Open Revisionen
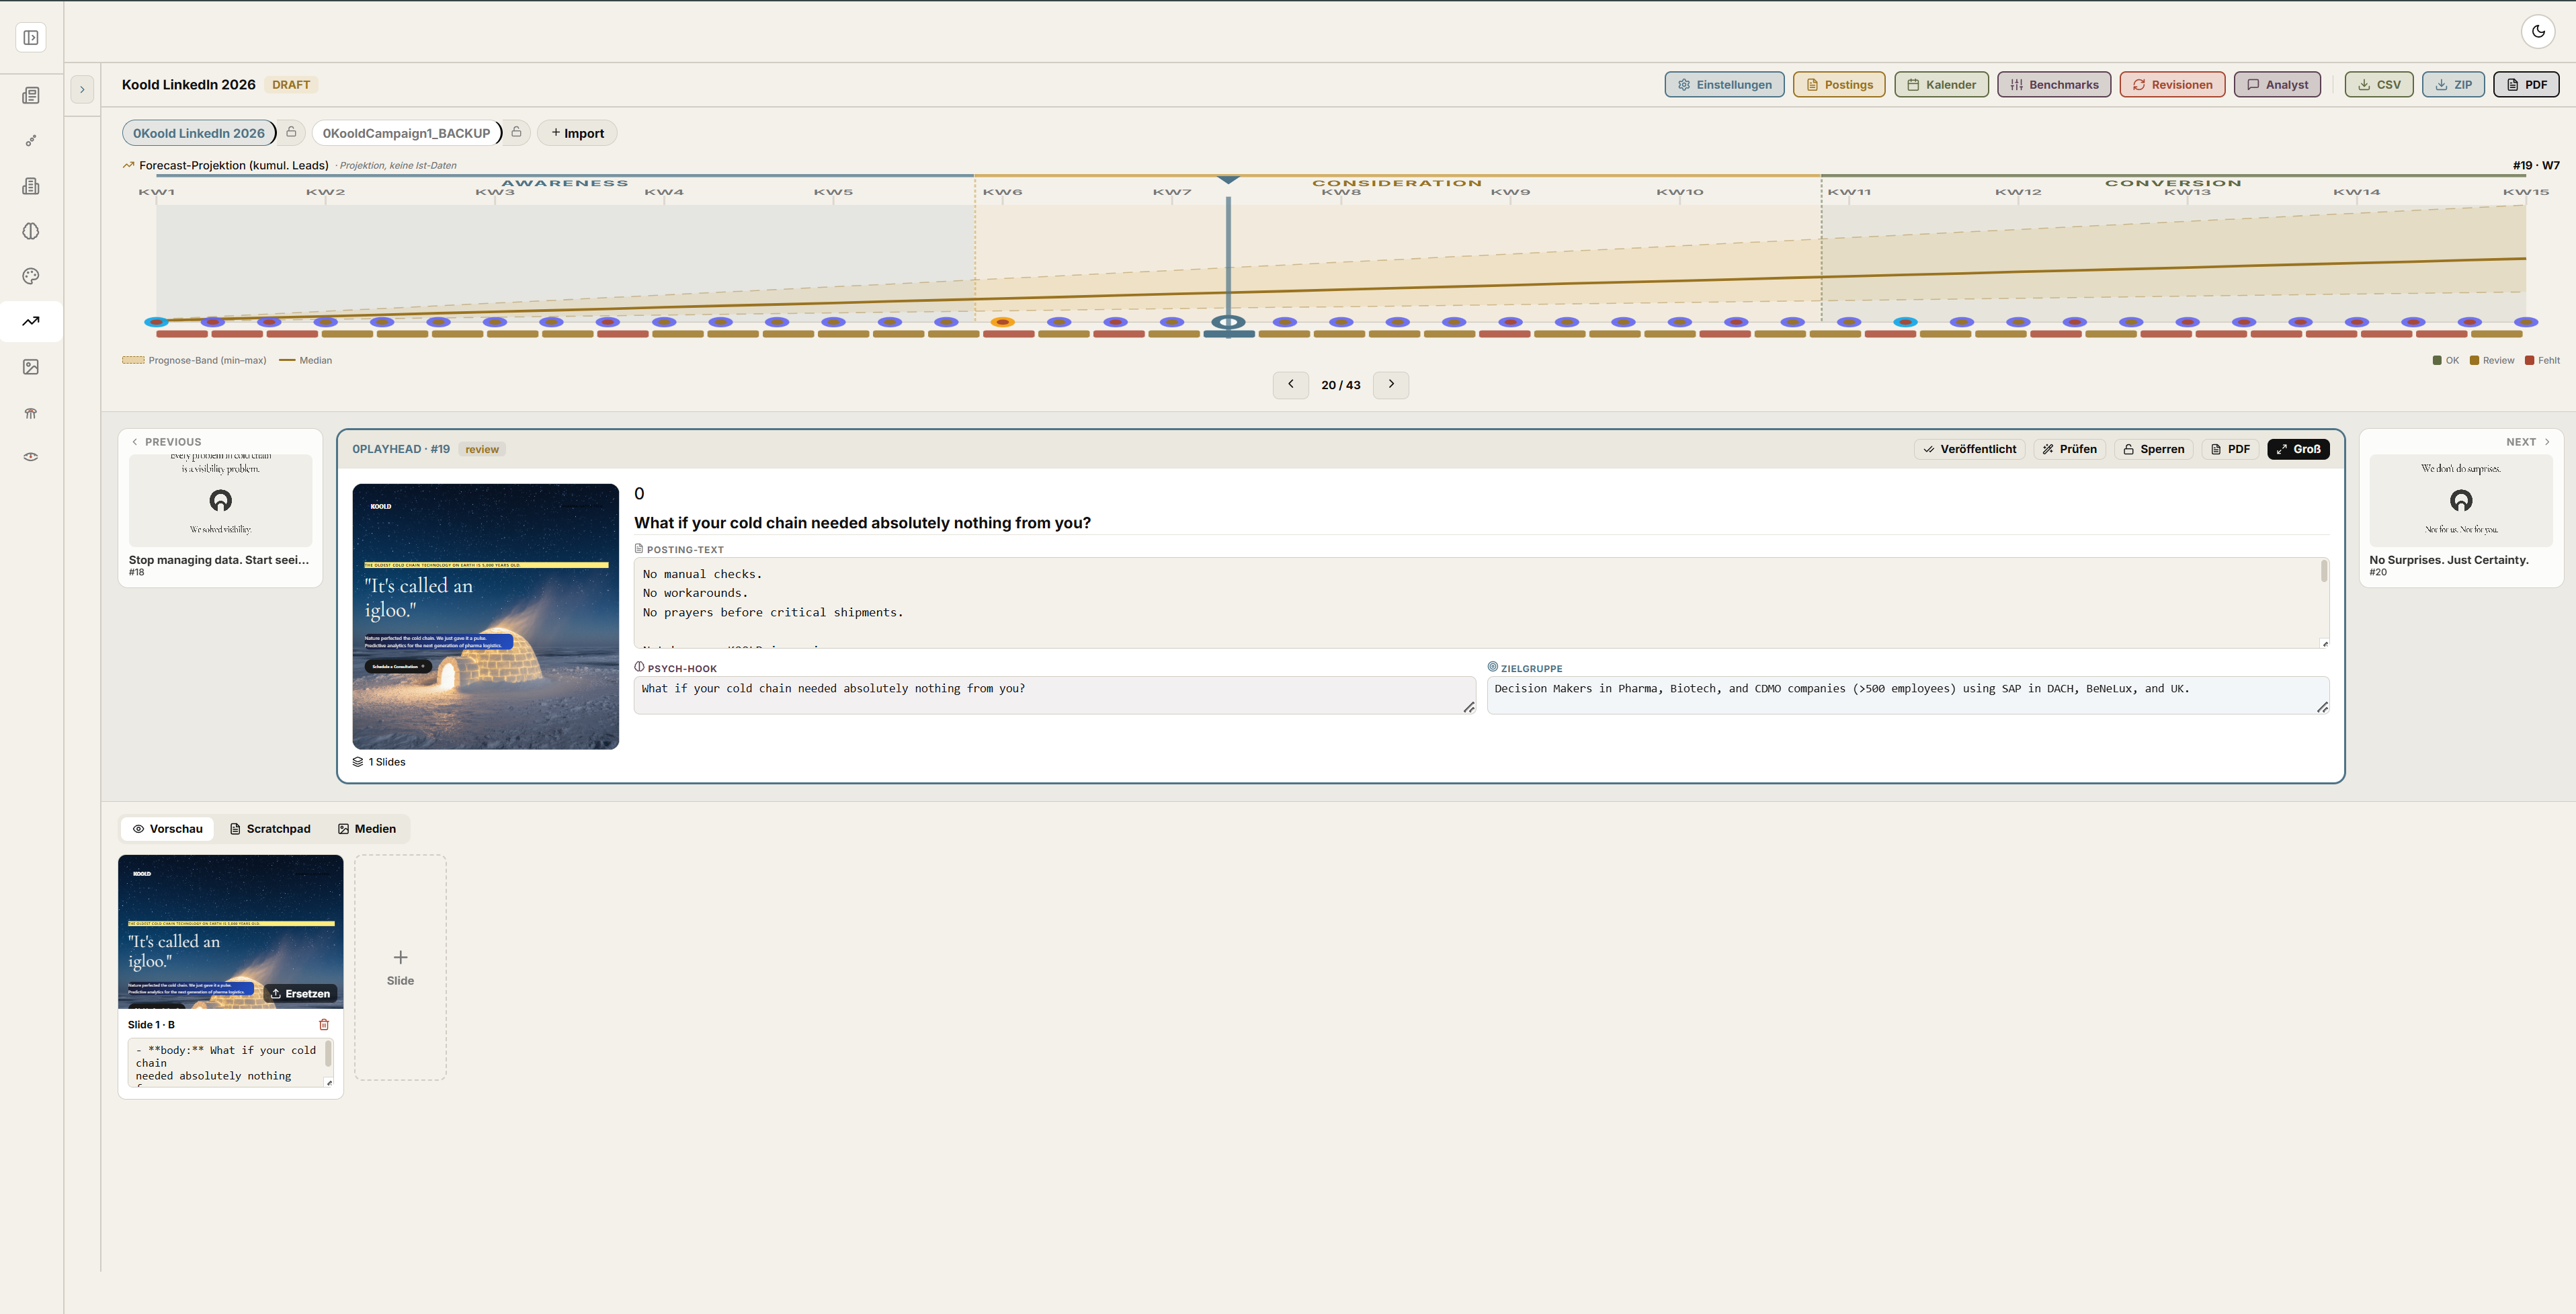 tap(2172, 85)
